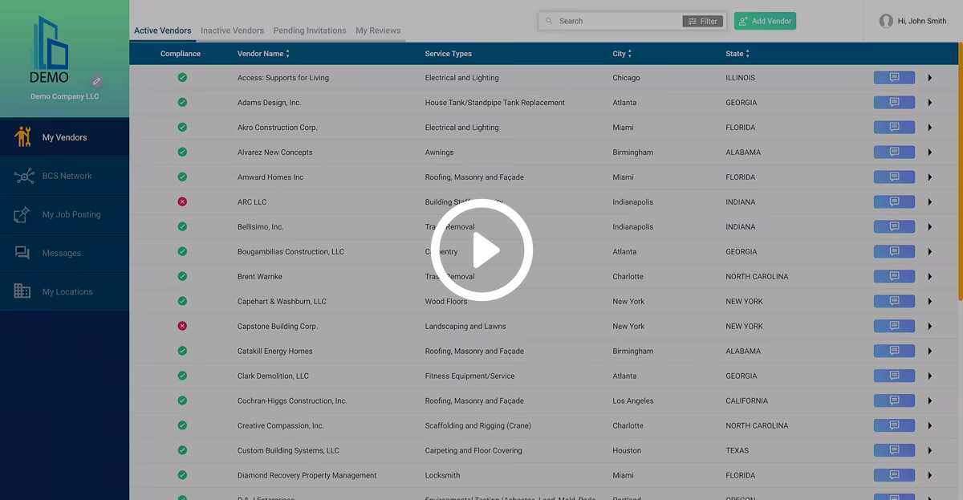The width and height of the screenshot is (963, 500).
Task: Click the Add Vendor button
Action: pos(765,21)
